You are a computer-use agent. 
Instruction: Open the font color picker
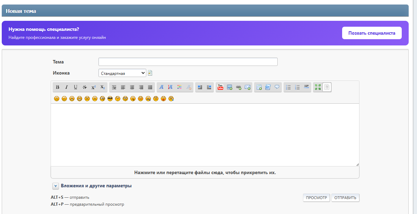click(x=179, y=87)
